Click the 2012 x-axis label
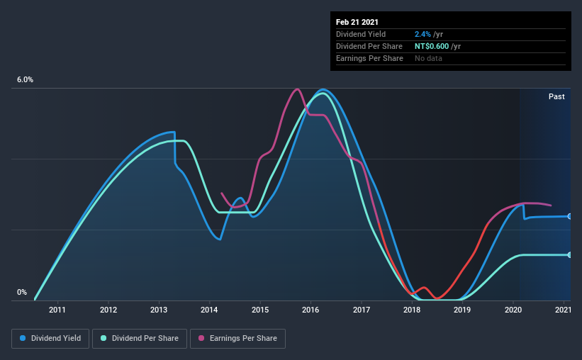 (x=108, y=310)
